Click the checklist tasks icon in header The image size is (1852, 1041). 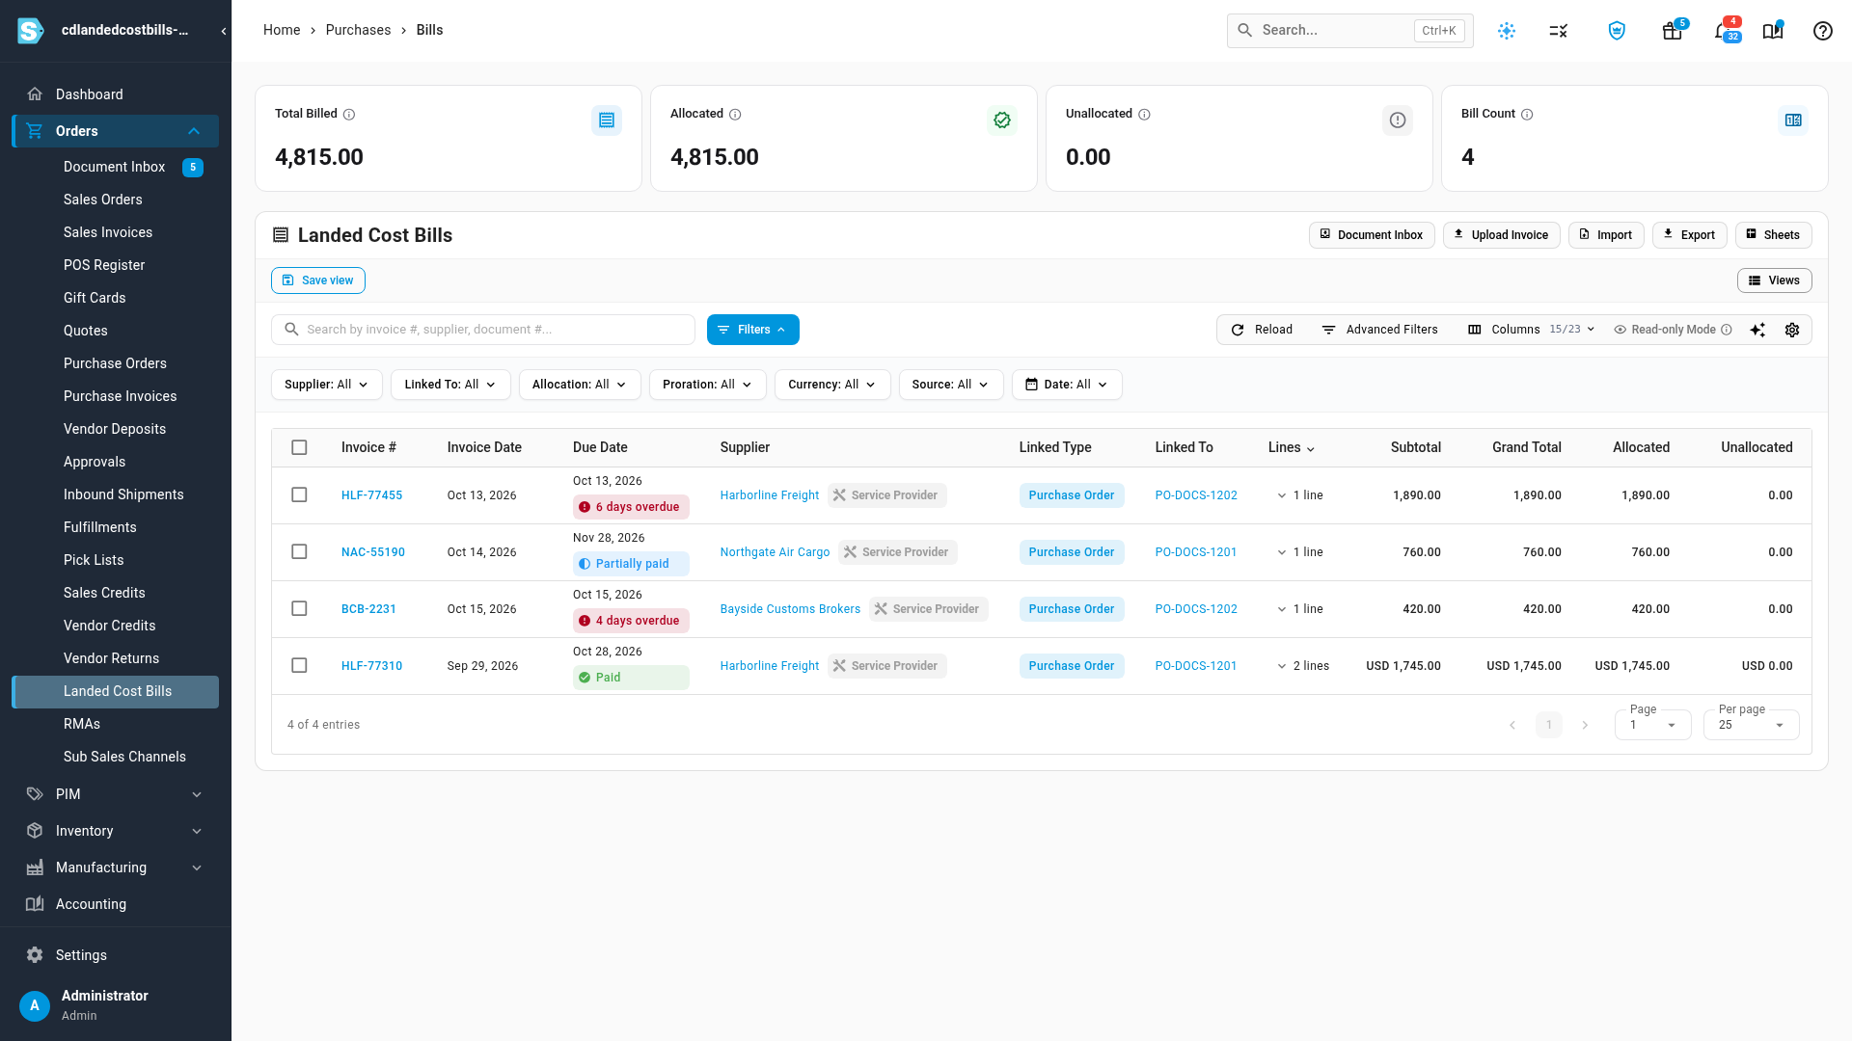point(1558,31)
